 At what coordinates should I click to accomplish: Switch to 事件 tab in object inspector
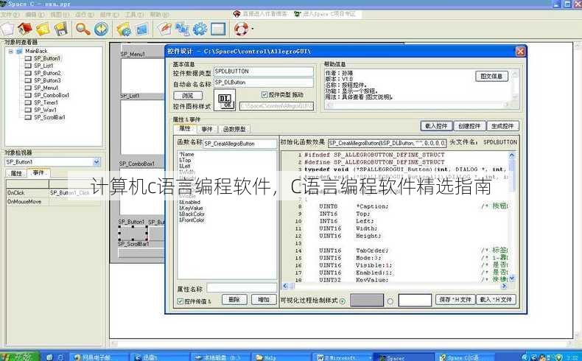pyautogui.click(x=38, y=173)
